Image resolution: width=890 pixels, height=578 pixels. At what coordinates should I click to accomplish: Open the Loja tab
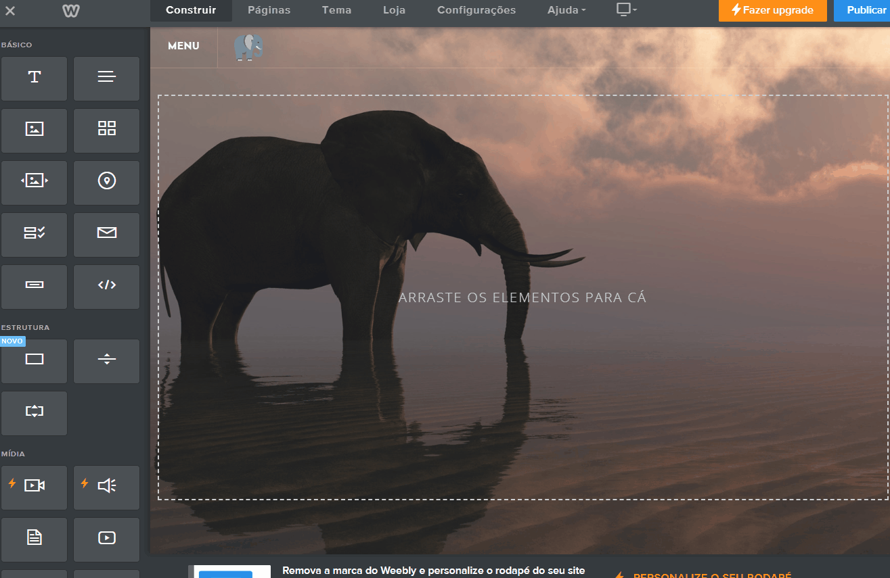pyautogui.click(x=394, y=10)
